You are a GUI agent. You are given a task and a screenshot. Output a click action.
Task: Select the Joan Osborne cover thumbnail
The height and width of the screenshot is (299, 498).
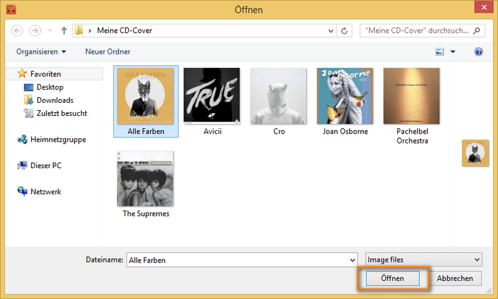pos(345,96)
